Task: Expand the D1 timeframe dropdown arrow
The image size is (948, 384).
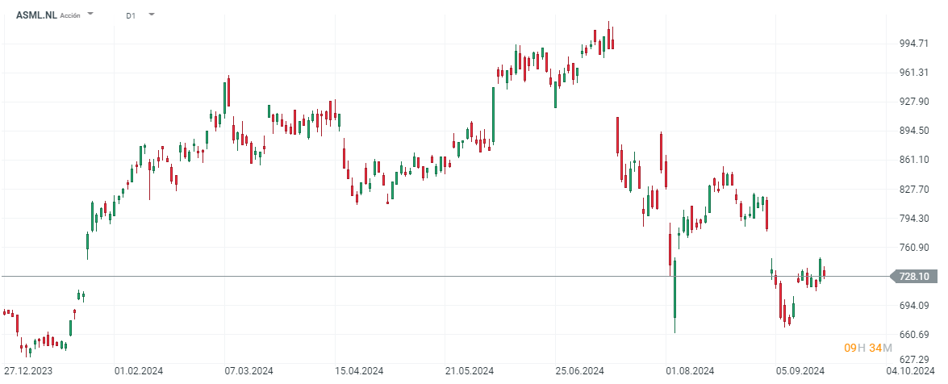Action: coord(152,15)
